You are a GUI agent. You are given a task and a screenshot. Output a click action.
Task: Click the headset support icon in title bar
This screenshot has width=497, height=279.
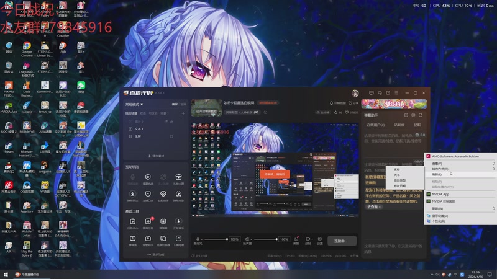pos(380,93)
